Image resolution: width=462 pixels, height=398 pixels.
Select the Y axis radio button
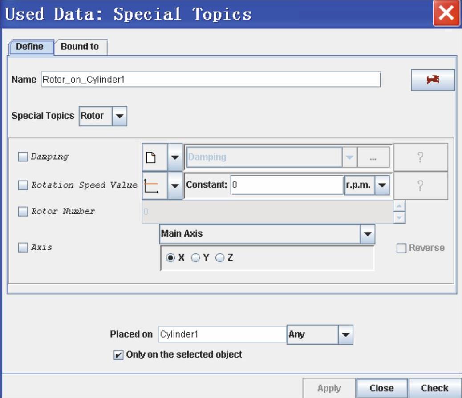[195, 258]
